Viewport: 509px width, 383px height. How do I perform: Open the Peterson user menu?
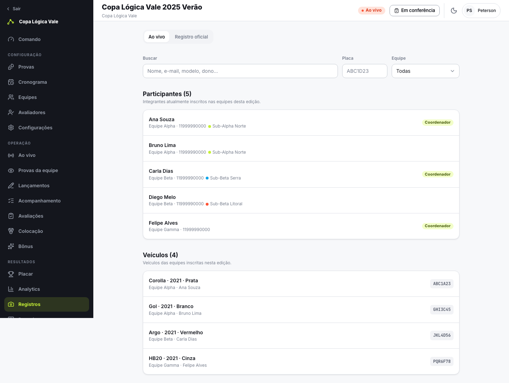coord(481,11)
